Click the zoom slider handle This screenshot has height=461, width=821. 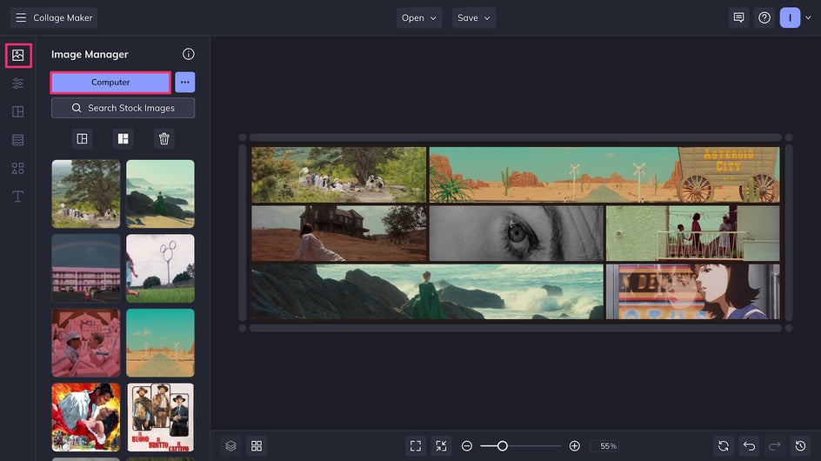(502, 445)
